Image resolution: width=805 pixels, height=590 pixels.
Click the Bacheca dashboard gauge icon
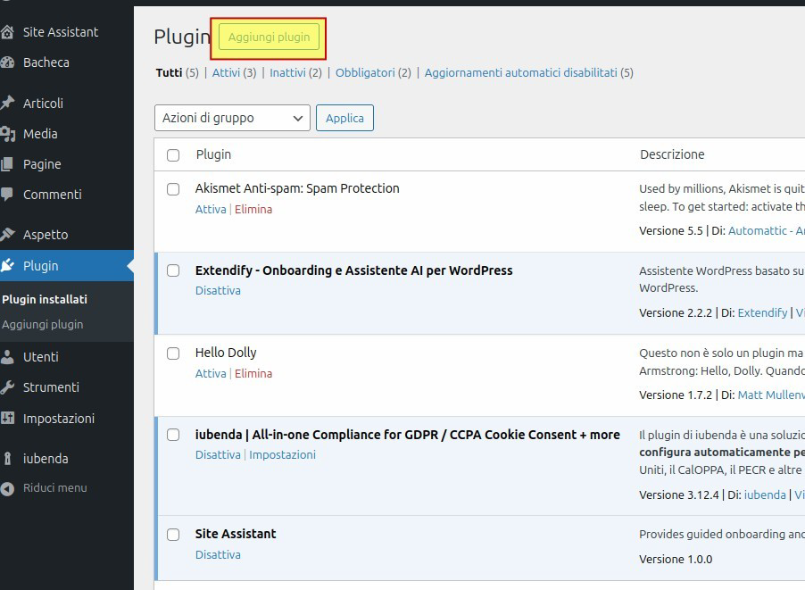(8, 62)
